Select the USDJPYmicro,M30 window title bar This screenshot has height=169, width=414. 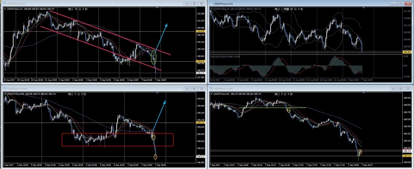pyautogui.click(x=103, y=89)
